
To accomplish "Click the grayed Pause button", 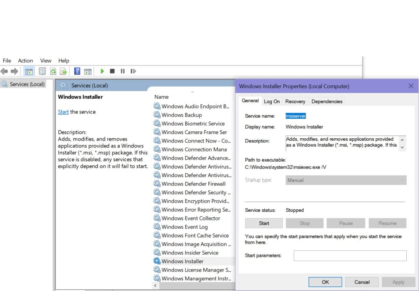I will point(346,223).
